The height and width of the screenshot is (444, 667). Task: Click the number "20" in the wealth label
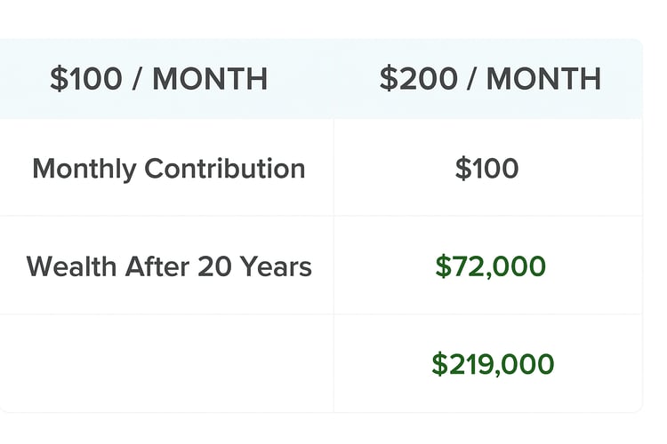(x=215, y=266)
